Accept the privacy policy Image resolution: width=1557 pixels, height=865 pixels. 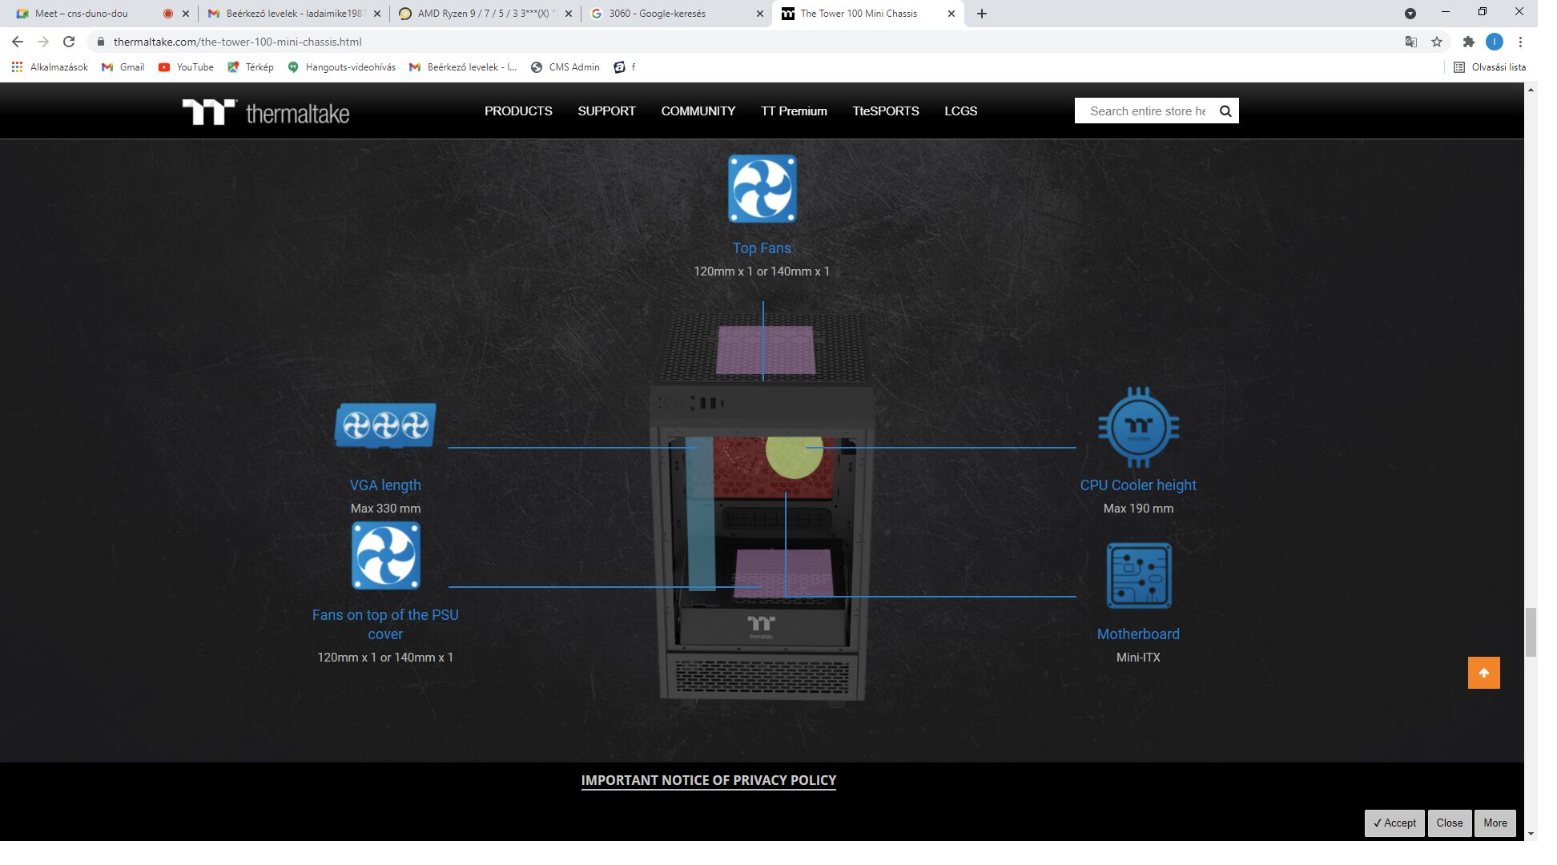click(x=1394, y=823)
